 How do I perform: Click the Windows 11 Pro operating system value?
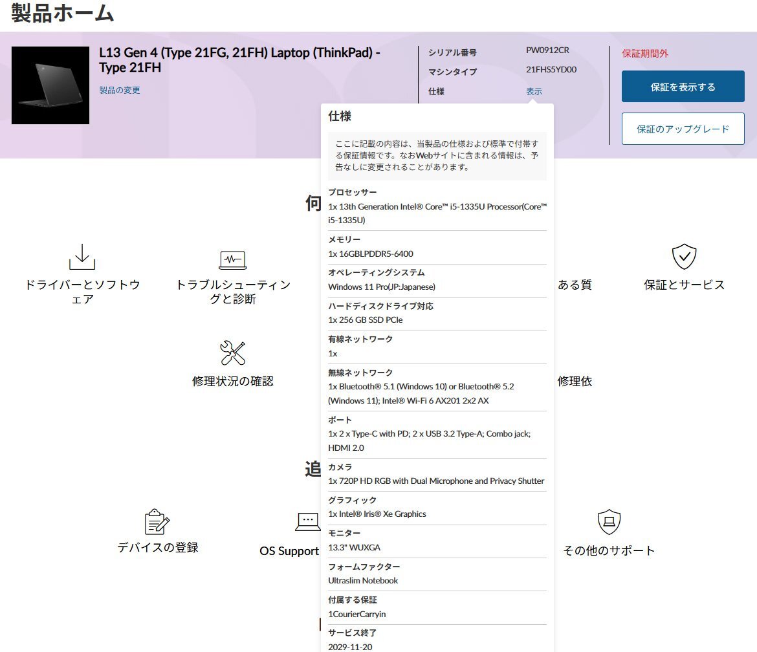click(x=382, y=287)
